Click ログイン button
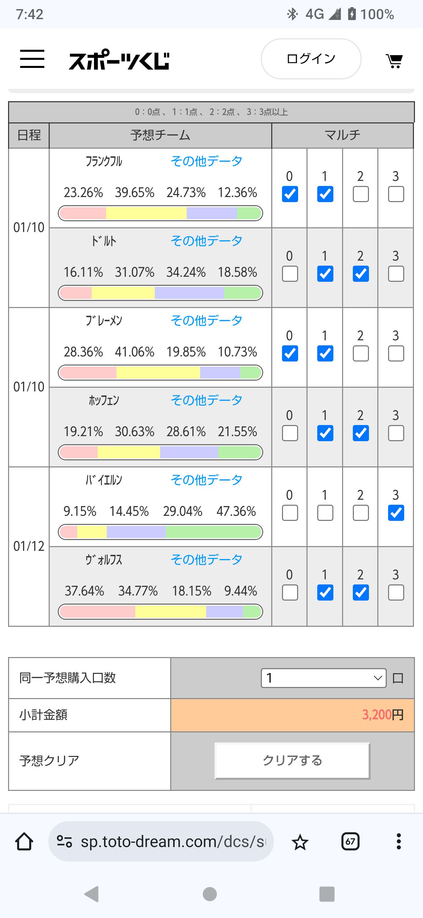 coord(311,59)
